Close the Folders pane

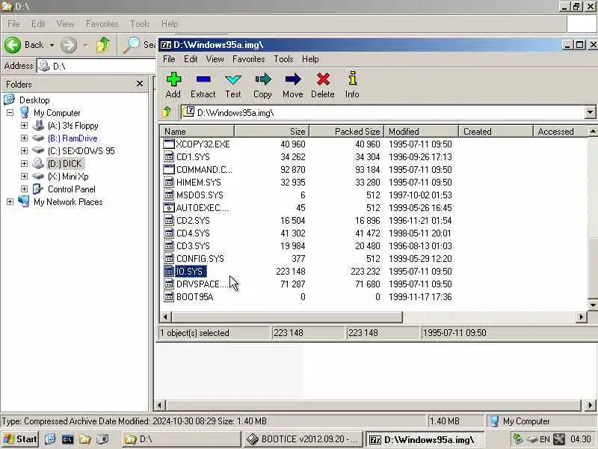click(140, 84)
